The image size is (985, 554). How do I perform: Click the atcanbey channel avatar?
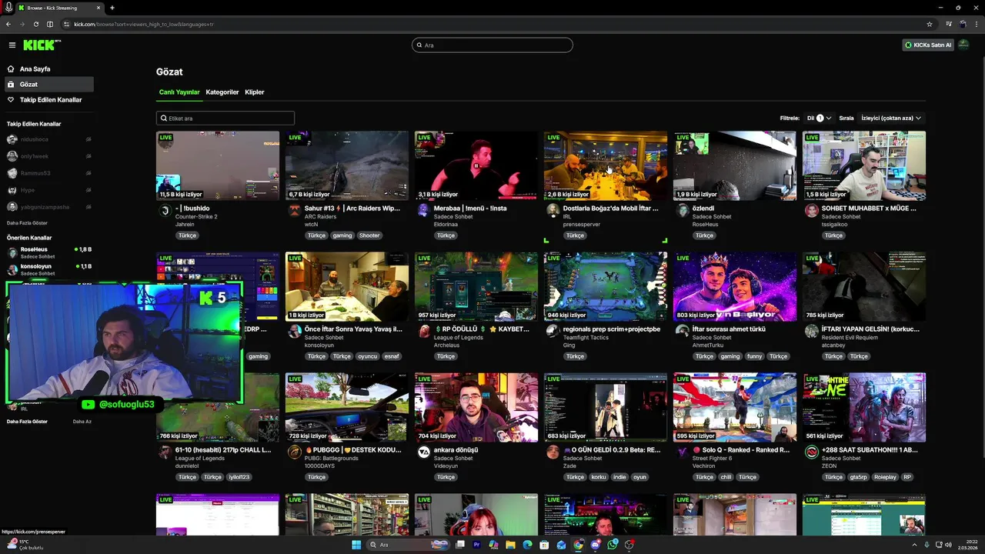(x=811, y=332)
